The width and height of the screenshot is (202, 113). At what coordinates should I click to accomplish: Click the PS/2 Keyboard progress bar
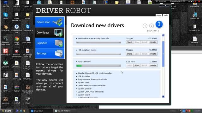click(x=98, y=66)
